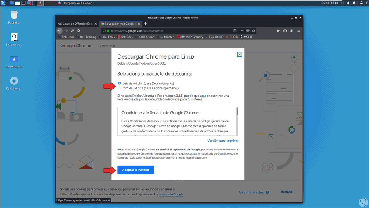Viewport: 369px width, 208px height.
Task: Open the Kali Tools bookmark
Action: 107,37
